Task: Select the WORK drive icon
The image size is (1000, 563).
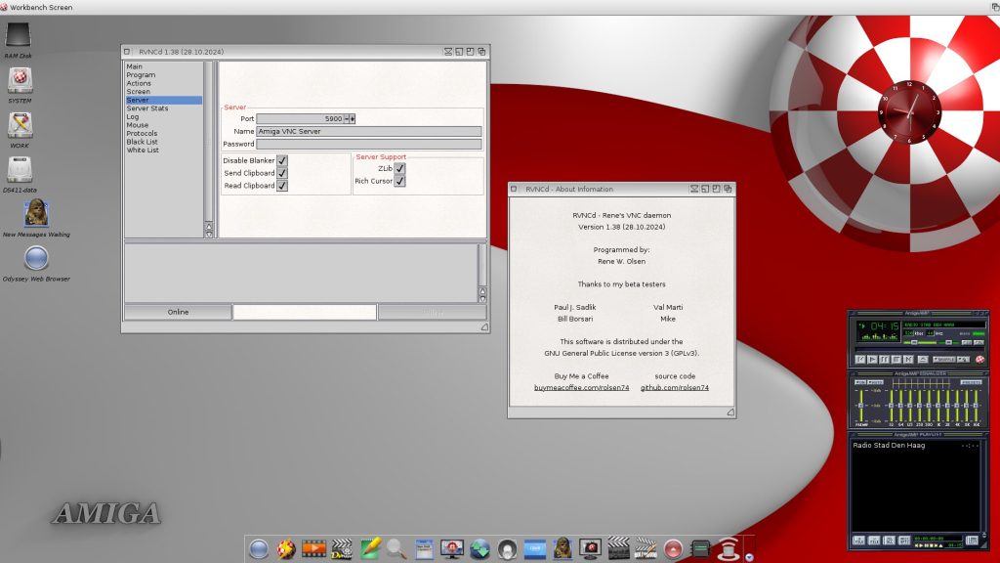Action: [20, 125]
